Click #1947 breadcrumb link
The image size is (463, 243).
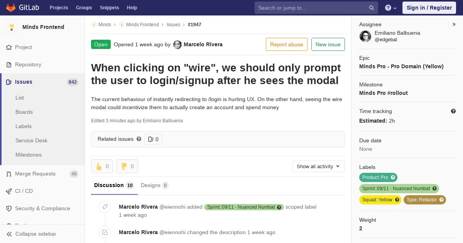[x=194, y=25]
